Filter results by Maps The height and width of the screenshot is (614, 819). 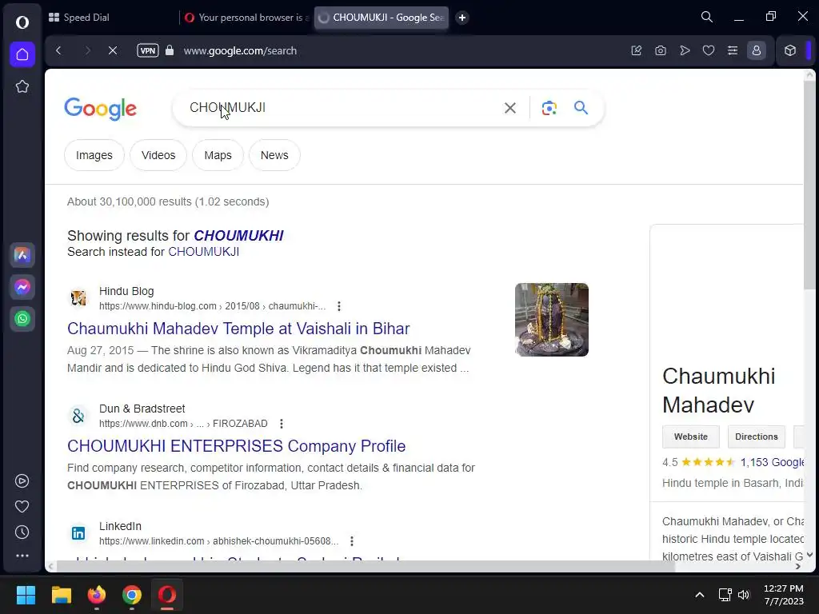(x=218, y=155)
